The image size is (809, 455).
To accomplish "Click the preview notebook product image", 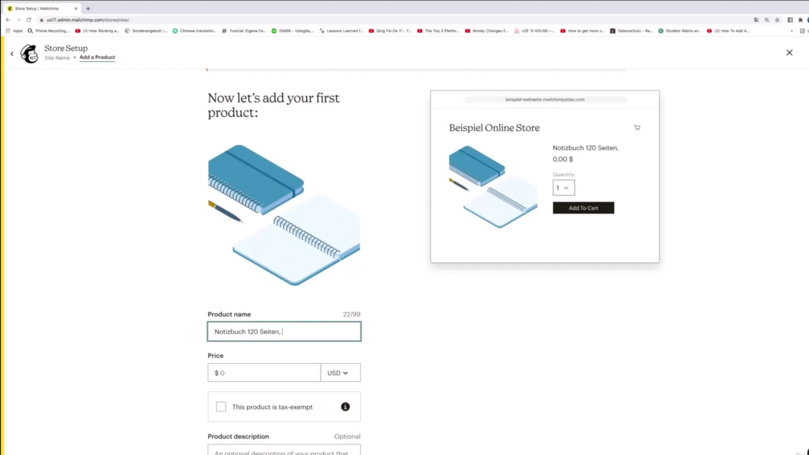I will [x=493, y=187].
